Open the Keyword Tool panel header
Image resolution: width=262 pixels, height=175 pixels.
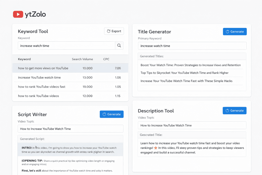click(x=33, y=31)
